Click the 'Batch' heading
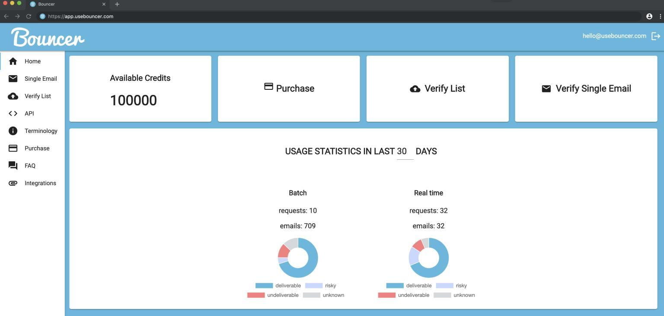The width and height of the screenshot is (664, 316). tap(298, 193)
